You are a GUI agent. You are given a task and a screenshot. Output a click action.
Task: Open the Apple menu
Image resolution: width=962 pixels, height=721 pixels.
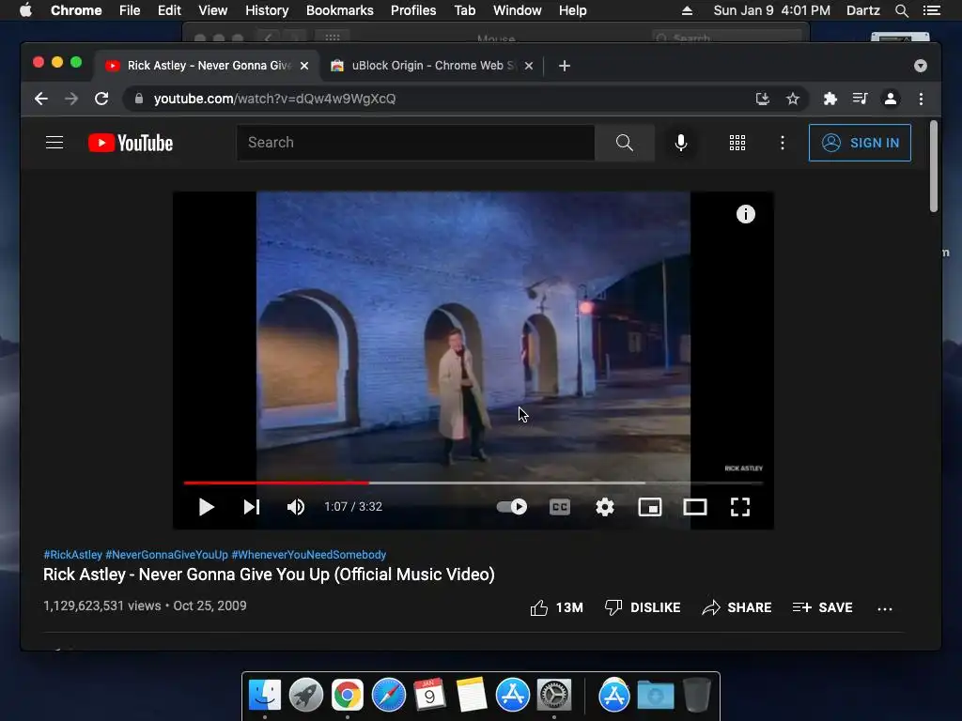pos(25,10)
